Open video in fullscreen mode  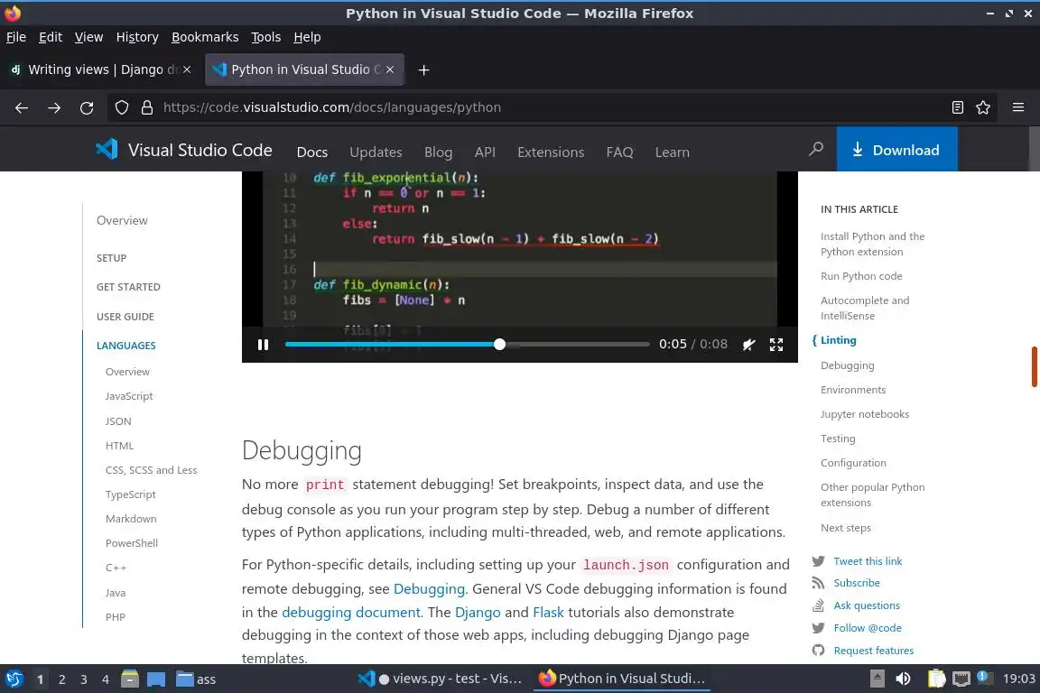[776, 344]
